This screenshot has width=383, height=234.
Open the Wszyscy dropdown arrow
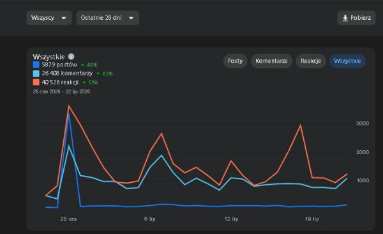point(64,18)
